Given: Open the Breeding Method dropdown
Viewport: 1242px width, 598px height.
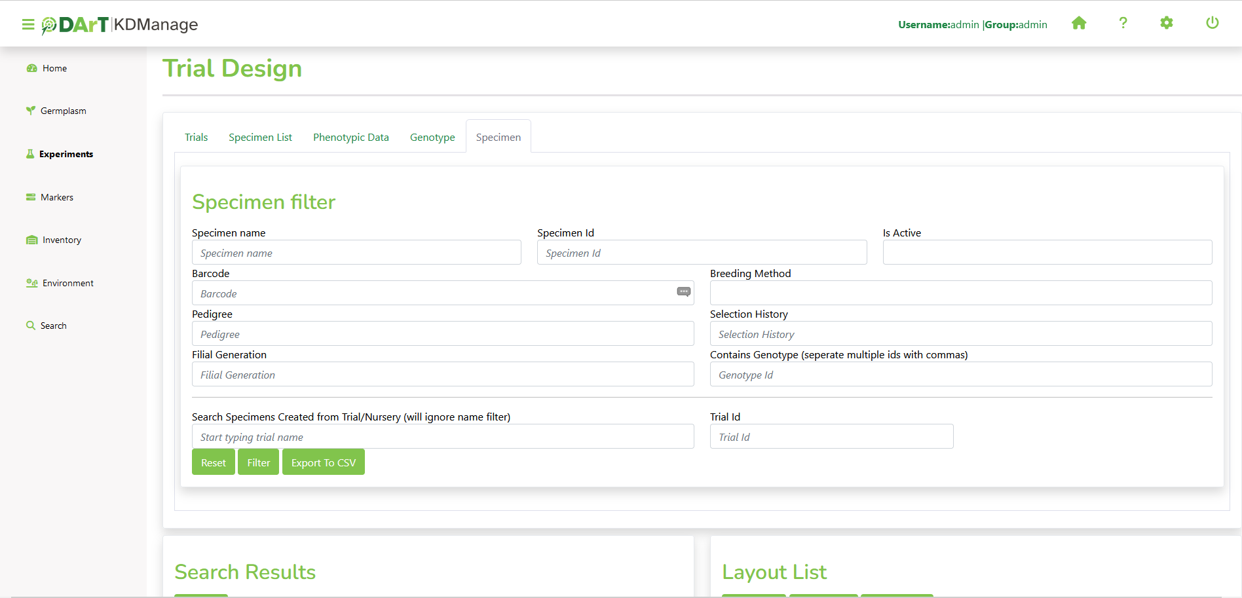Looking at the screenshot, I should pyautogui.click(x=960, y=293).
